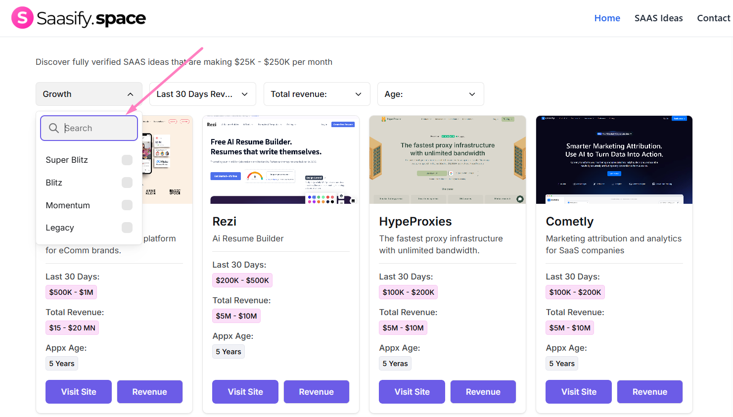733x417 pixels.
Task: Expand the Age filter dropdown
Action: pos(430,93)
